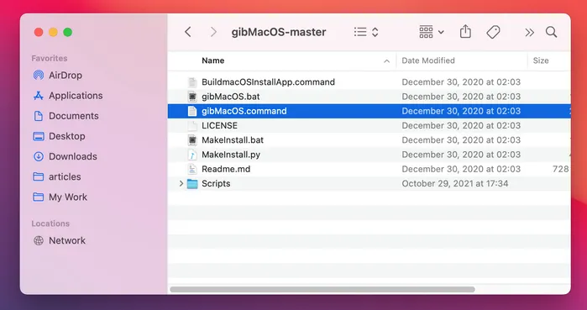The width and height of the screenshot is (587, 310).
Task: Select the gibMacOS.command file icon
Action: (x=192, y=111)
